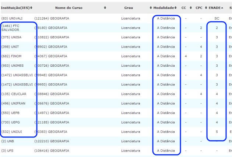Screen dimensions: 232x157
Task: Click Licenciatura in the UNIVALI row
Action: tap(131, 18)
